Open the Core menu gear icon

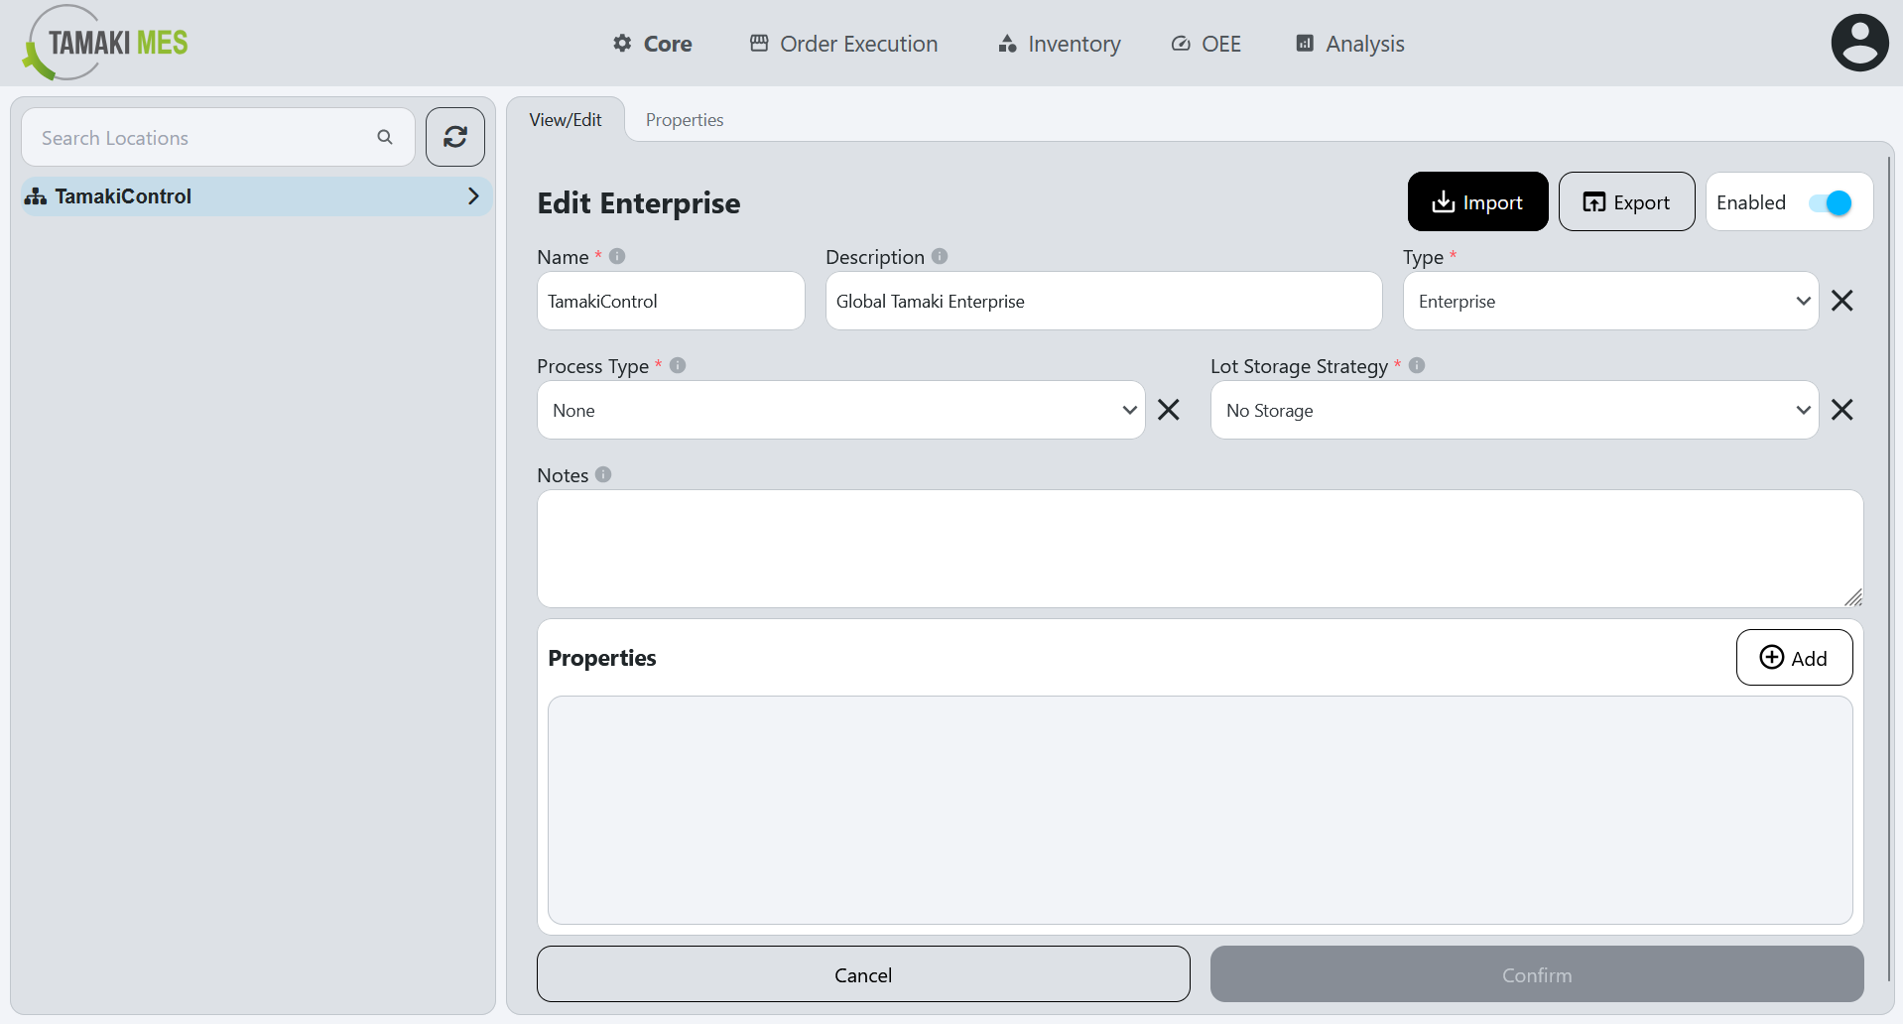(x=621, y=43)
